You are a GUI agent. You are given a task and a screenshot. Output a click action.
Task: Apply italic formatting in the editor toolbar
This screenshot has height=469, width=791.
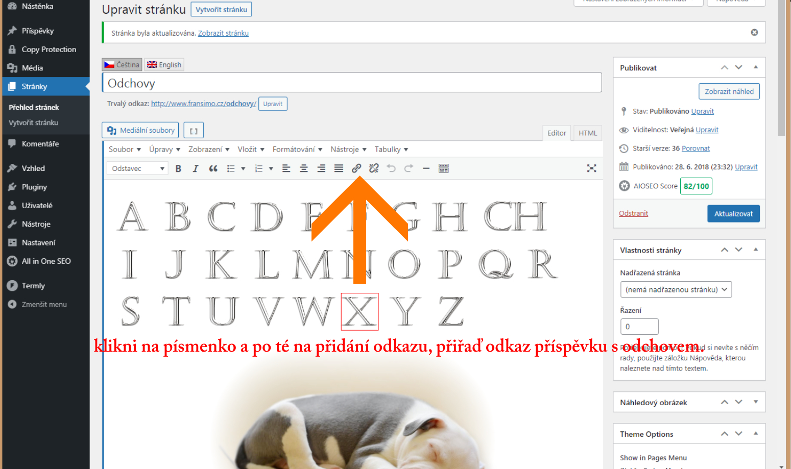196,168
